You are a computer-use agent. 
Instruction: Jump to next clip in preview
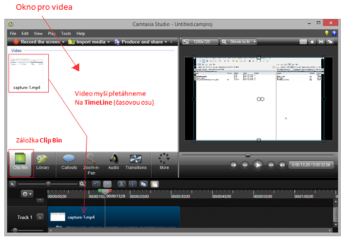click(x=282, y=165)
